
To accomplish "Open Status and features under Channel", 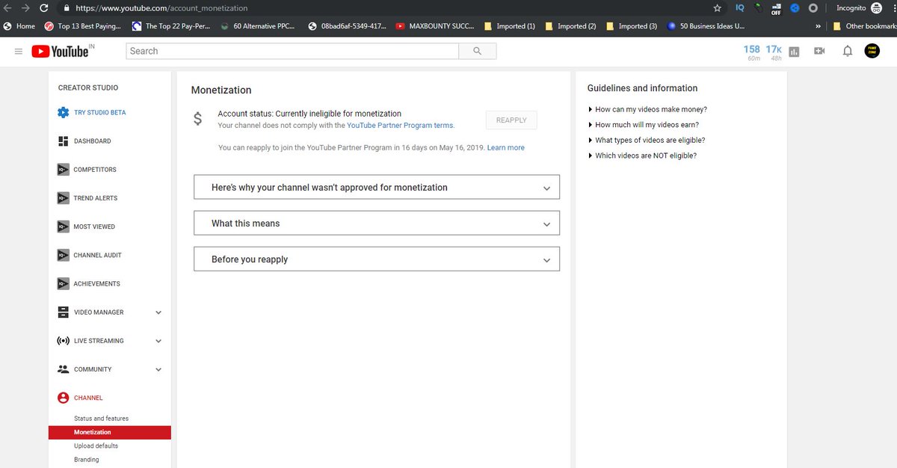I will coord(101,419).
